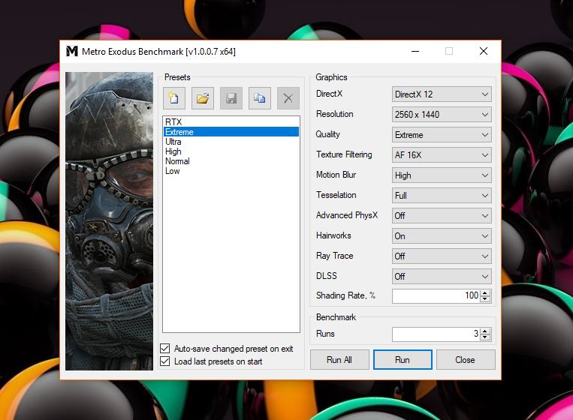Toggle Load last presets on start
573x420 pixels.
tap(164, 361)
